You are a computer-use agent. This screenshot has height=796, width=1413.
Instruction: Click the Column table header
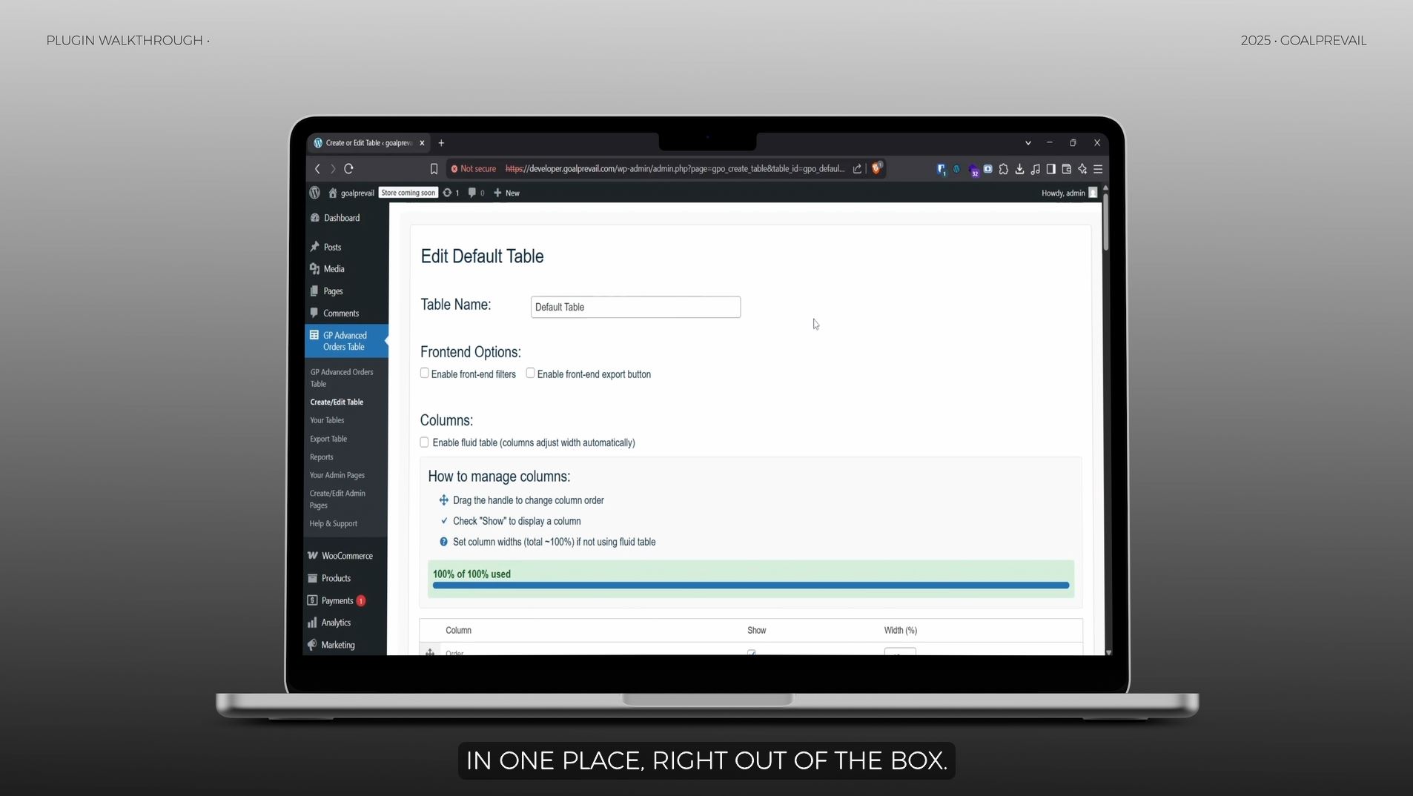pos(459,631)
